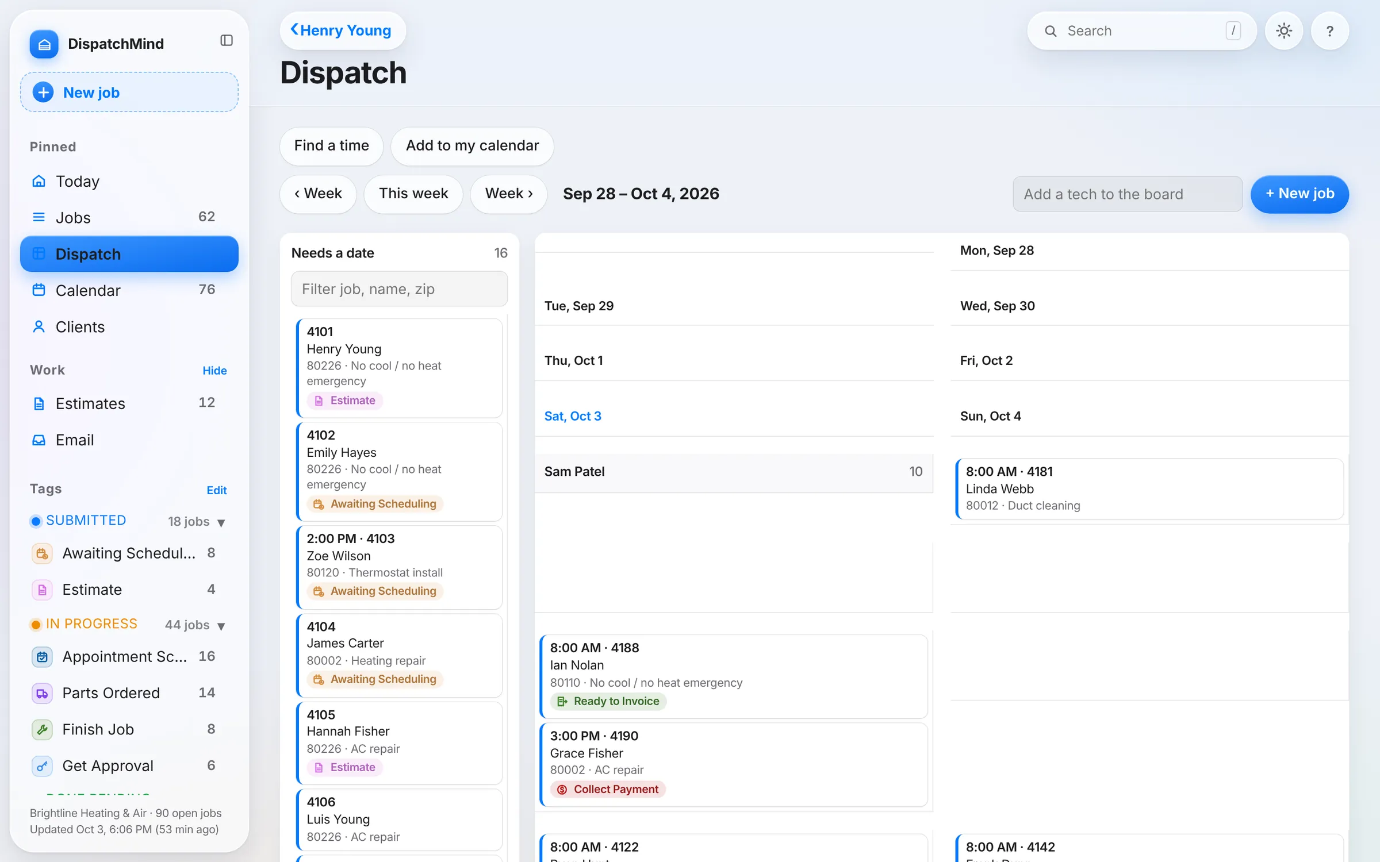
Task: Click Collect Payment badge on job 4190
Action: pyautogui.click(x=608, y=790)
